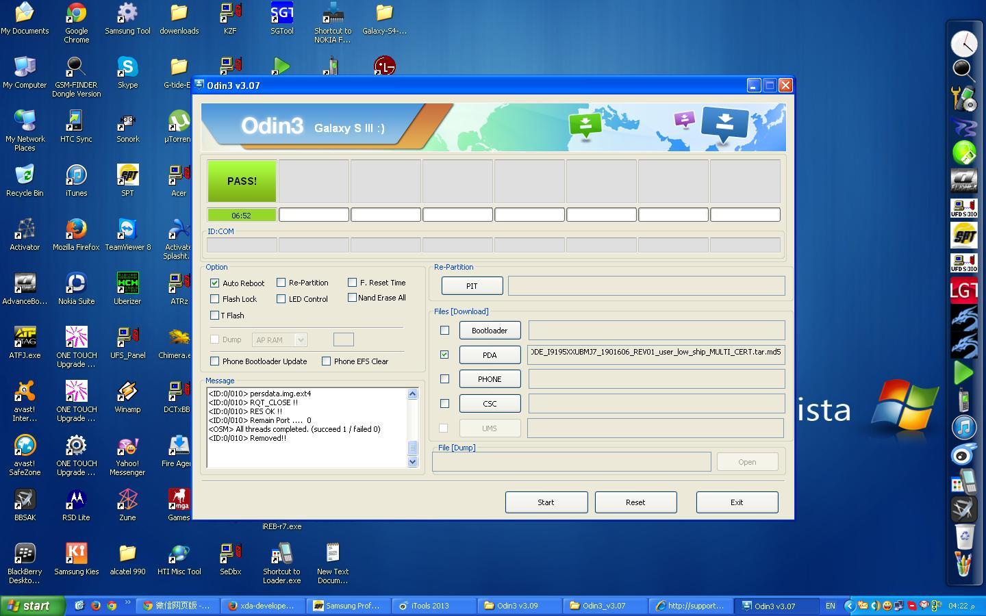Click the green PASS! status box
986x616 pixels.
point(242,181)
